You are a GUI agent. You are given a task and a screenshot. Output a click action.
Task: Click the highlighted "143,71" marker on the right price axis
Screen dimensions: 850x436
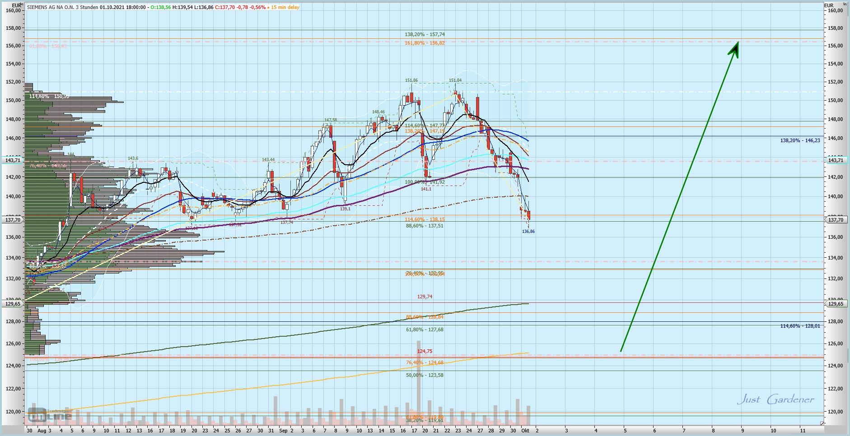point(836,160)
